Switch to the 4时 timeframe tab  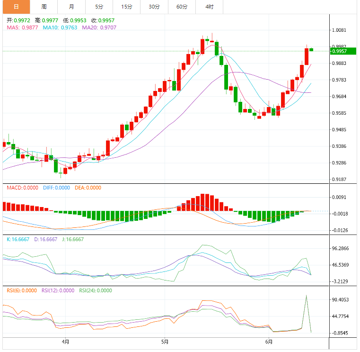point(209,7)
